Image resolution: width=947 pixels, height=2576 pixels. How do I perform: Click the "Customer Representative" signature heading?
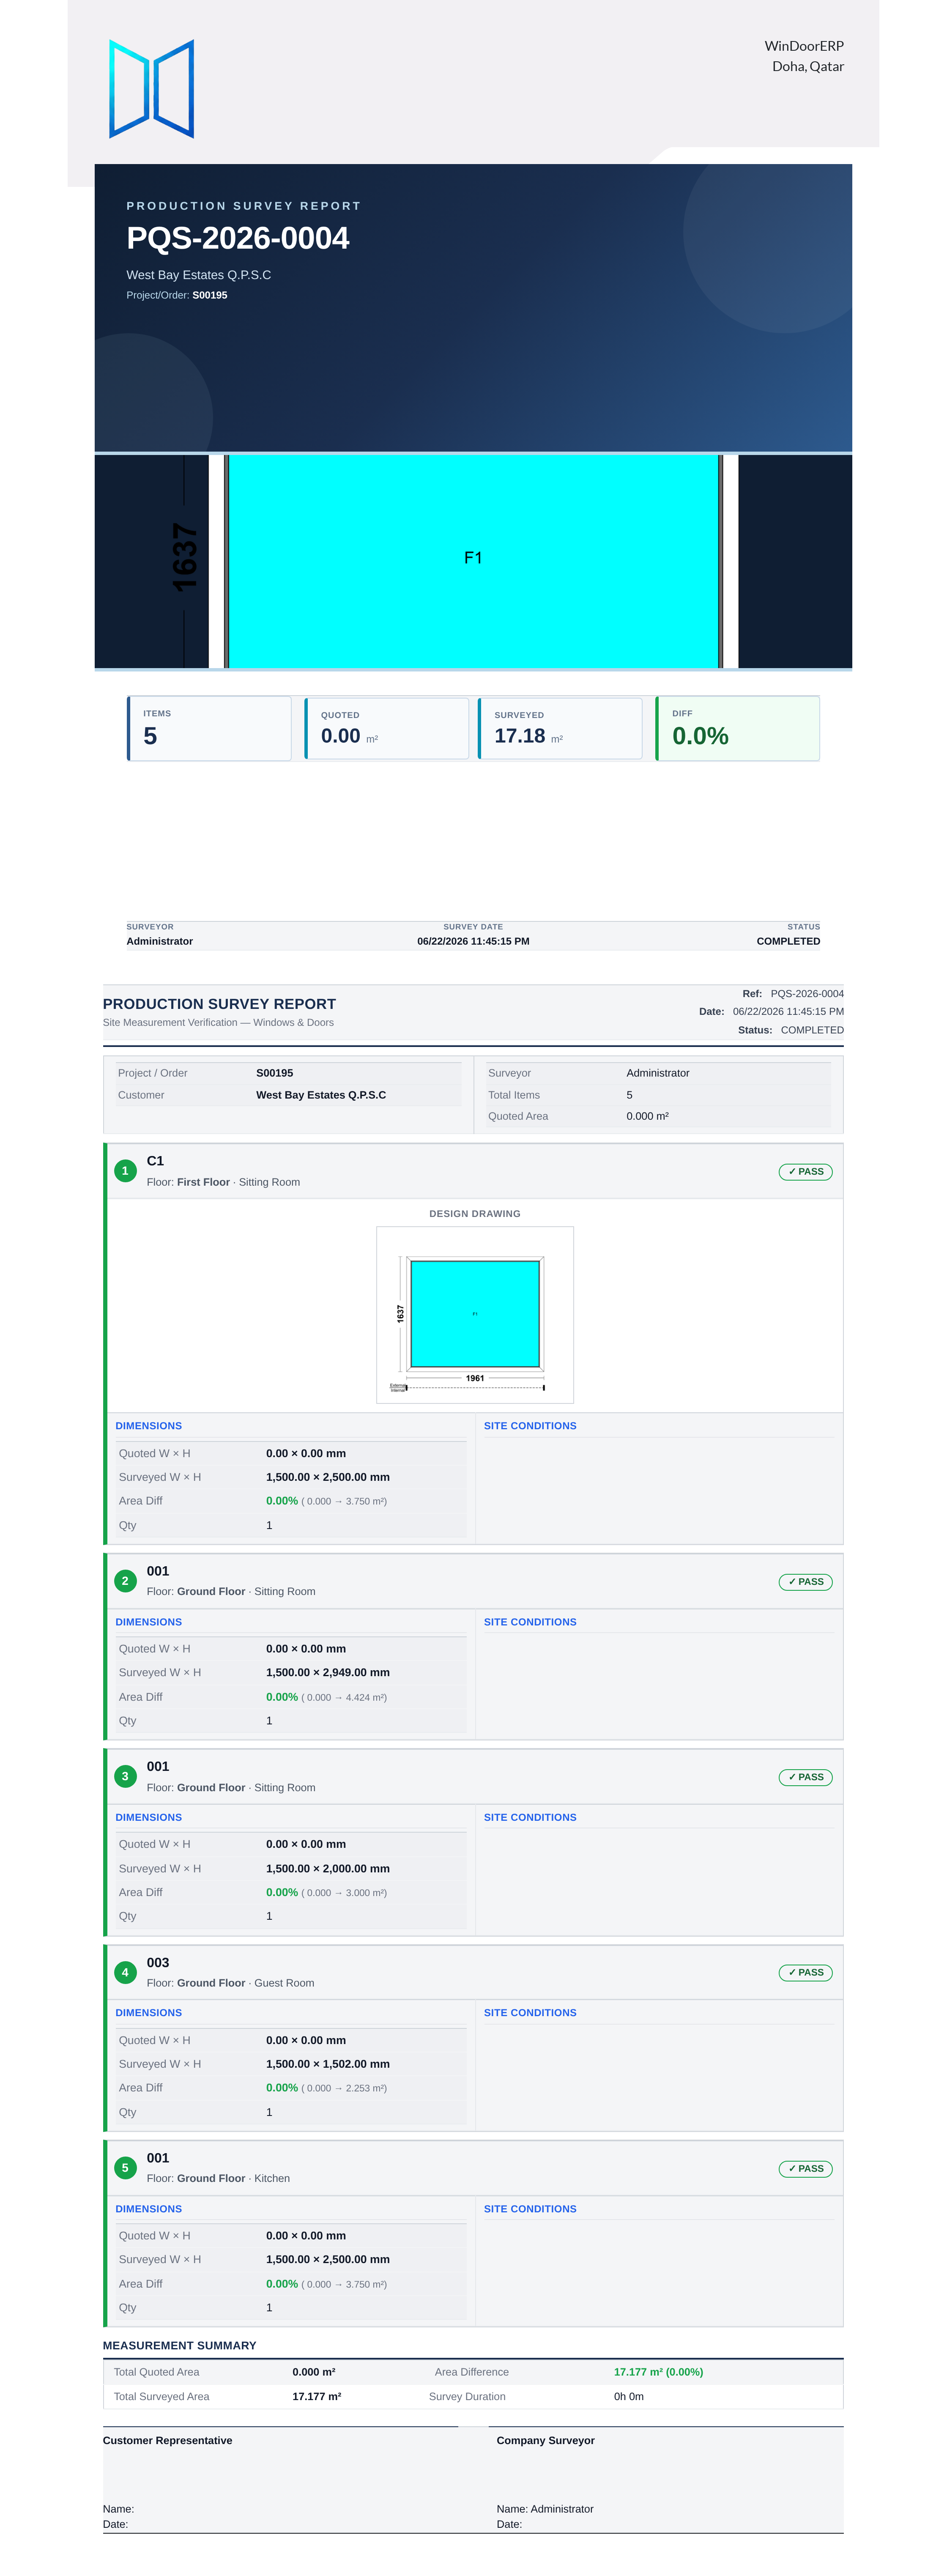(x=168, y=2440)
